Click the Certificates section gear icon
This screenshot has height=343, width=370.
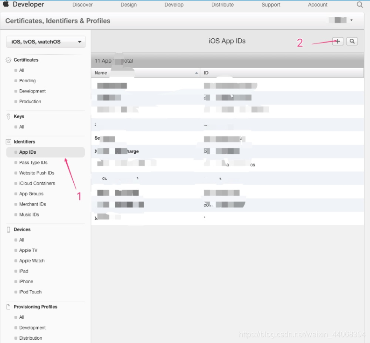[x=8, y=60]
